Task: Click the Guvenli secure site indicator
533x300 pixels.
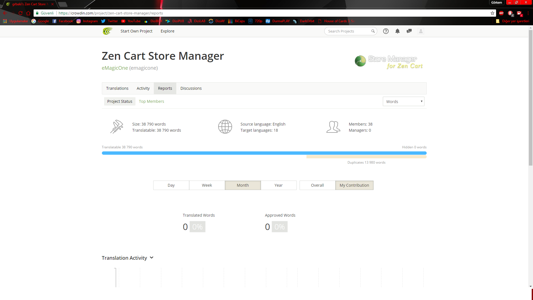Action: click(x=45, y=13)
